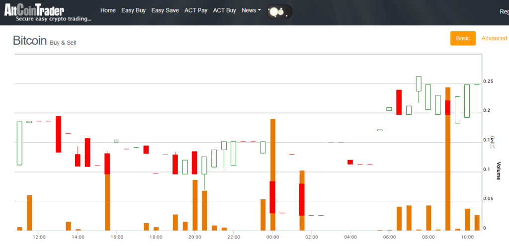This screenshot has height=246, width=509.
Task: Click the tallest orange volume bar at 09:00
Action: coord(448,159)
